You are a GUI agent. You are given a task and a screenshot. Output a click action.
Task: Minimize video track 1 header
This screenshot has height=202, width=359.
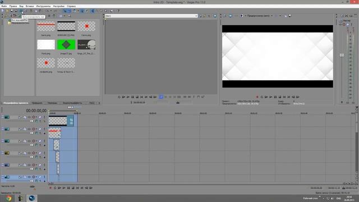tap(3, 117)
